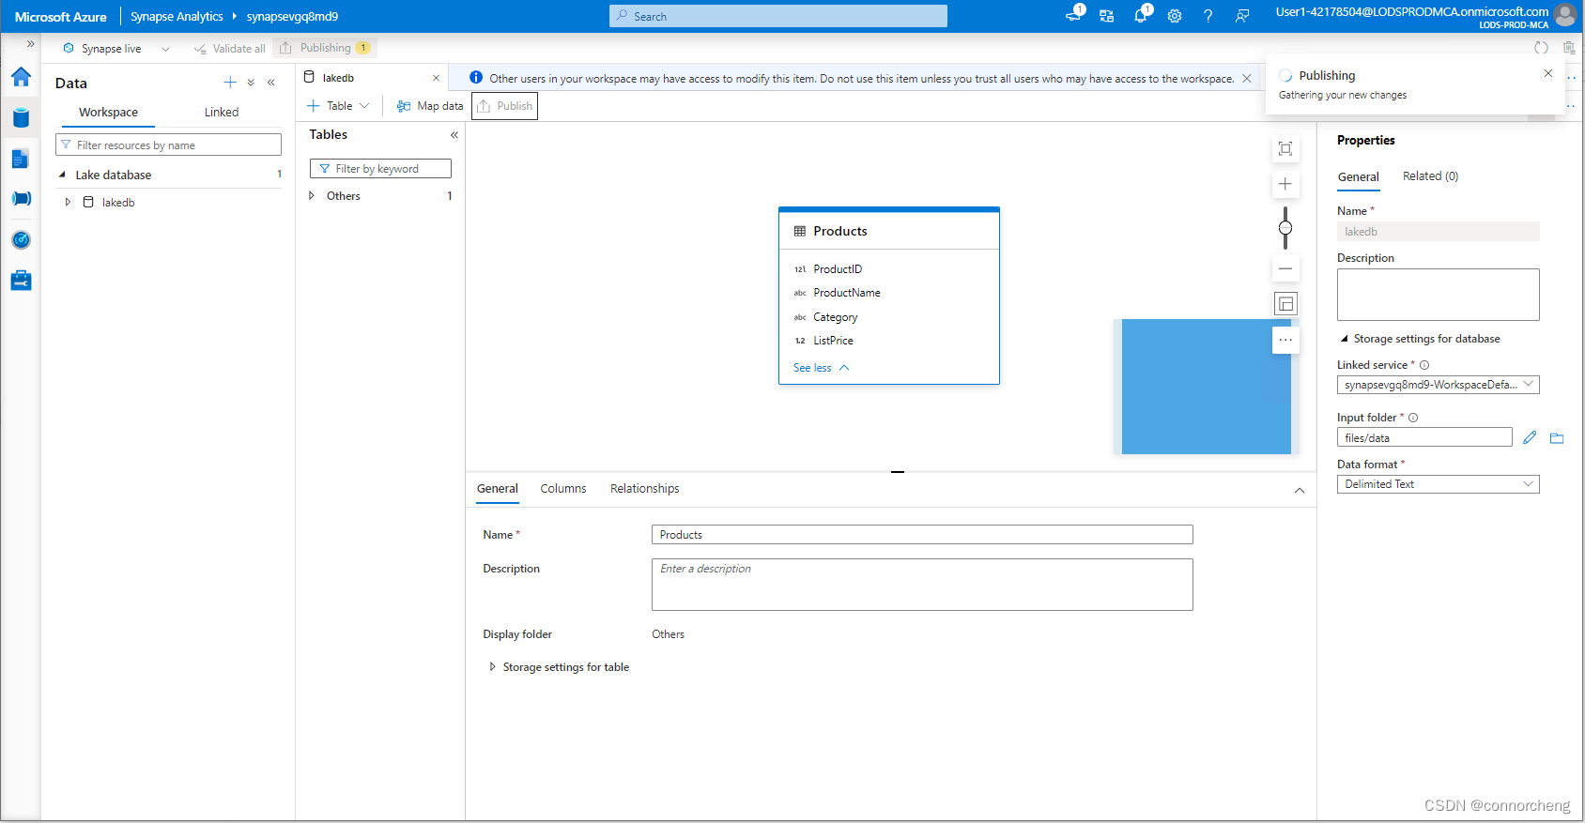Click the Publishing status button
Viewport: 1585px width, 823px height.
coord(326,48)
